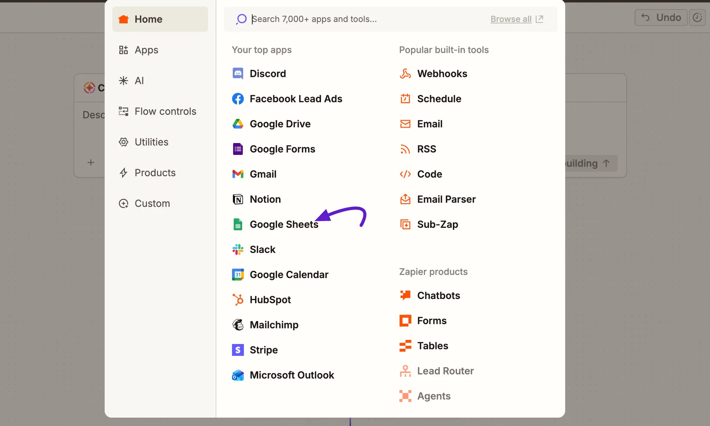Click the RSS feed icon
Screen dimensions: 710x426
[x=405, y=149]
